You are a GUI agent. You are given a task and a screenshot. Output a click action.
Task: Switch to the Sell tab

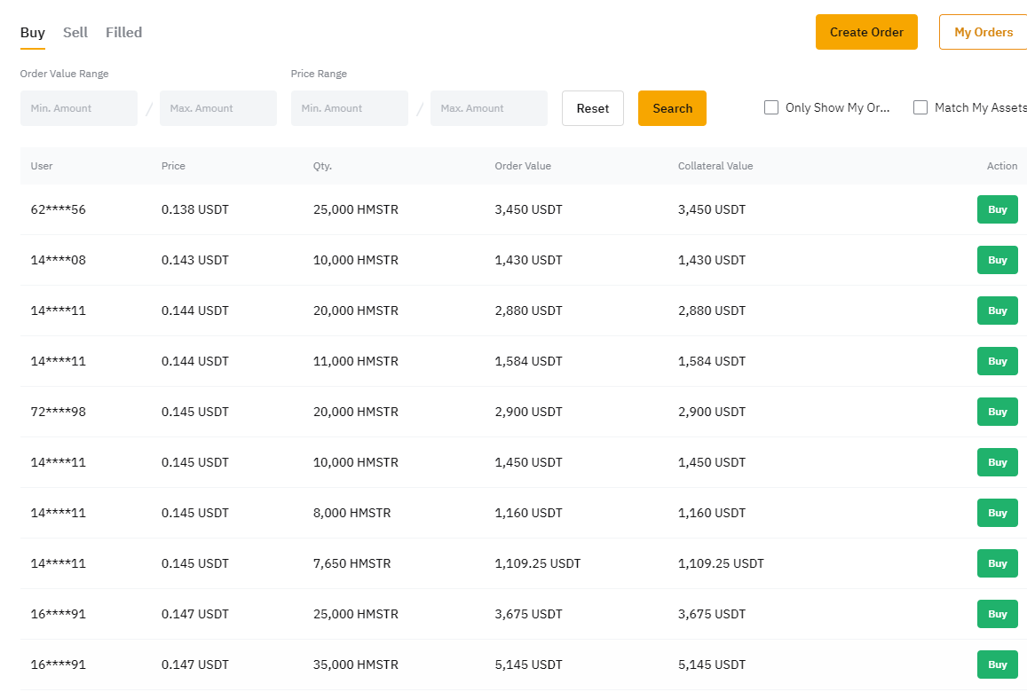75,32
